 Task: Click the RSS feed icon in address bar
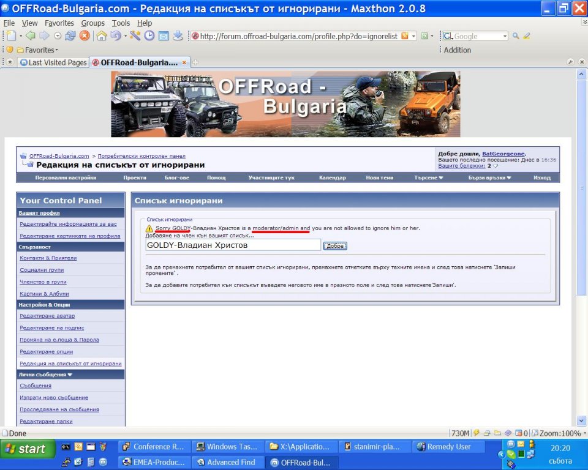[x=405, y=36]
